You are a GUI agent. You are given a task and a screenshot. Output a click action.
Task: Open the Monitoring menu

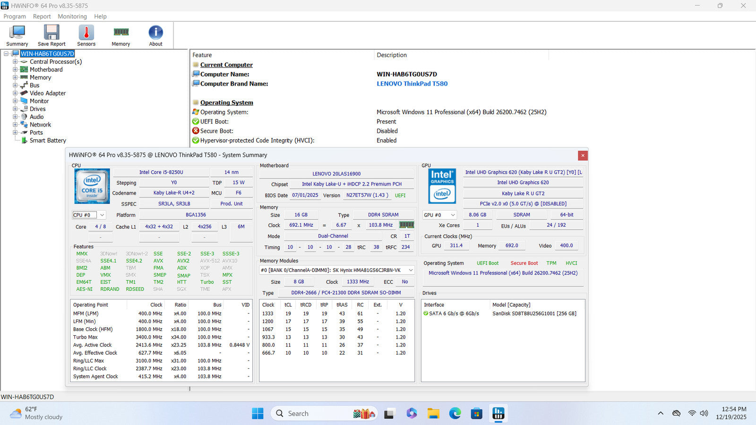[x=72, y=17]
